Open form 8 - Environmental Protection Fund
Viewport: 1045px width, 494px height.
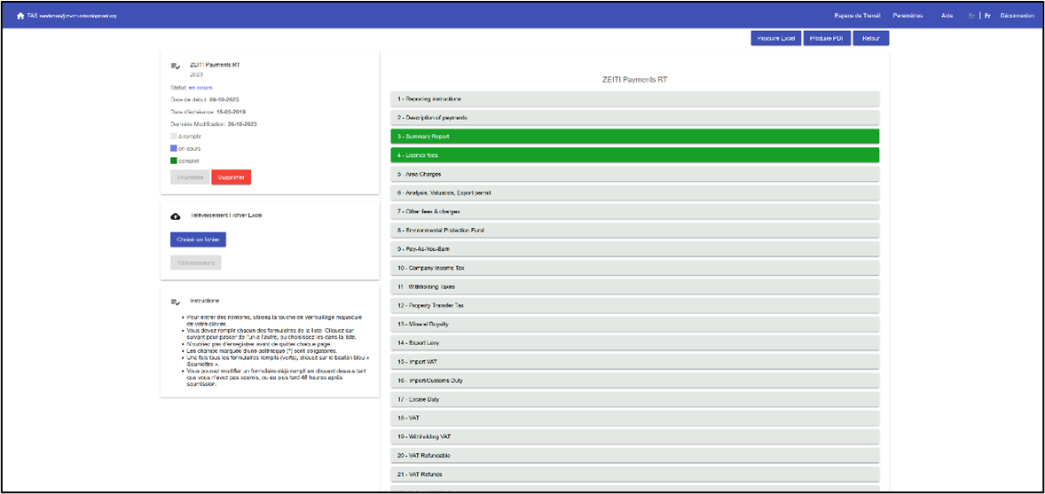634,230
